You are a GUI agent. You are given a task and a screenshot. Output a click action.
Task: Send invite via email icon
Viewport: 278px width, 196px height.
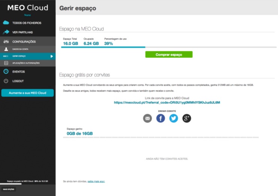pos(148,118)
